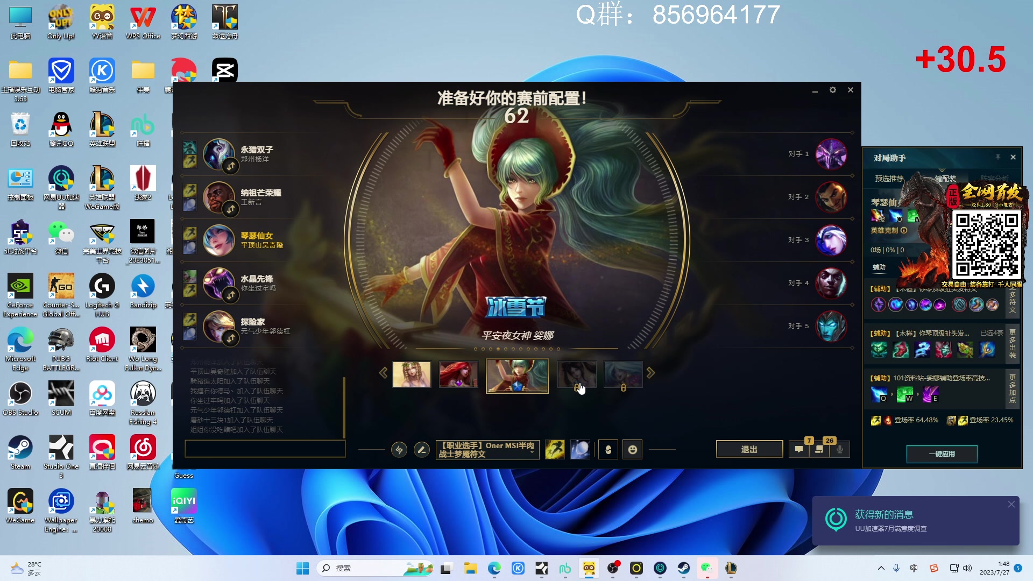
Task: Toggle the voice chat microphone button
Action: (x=839, y=449)
